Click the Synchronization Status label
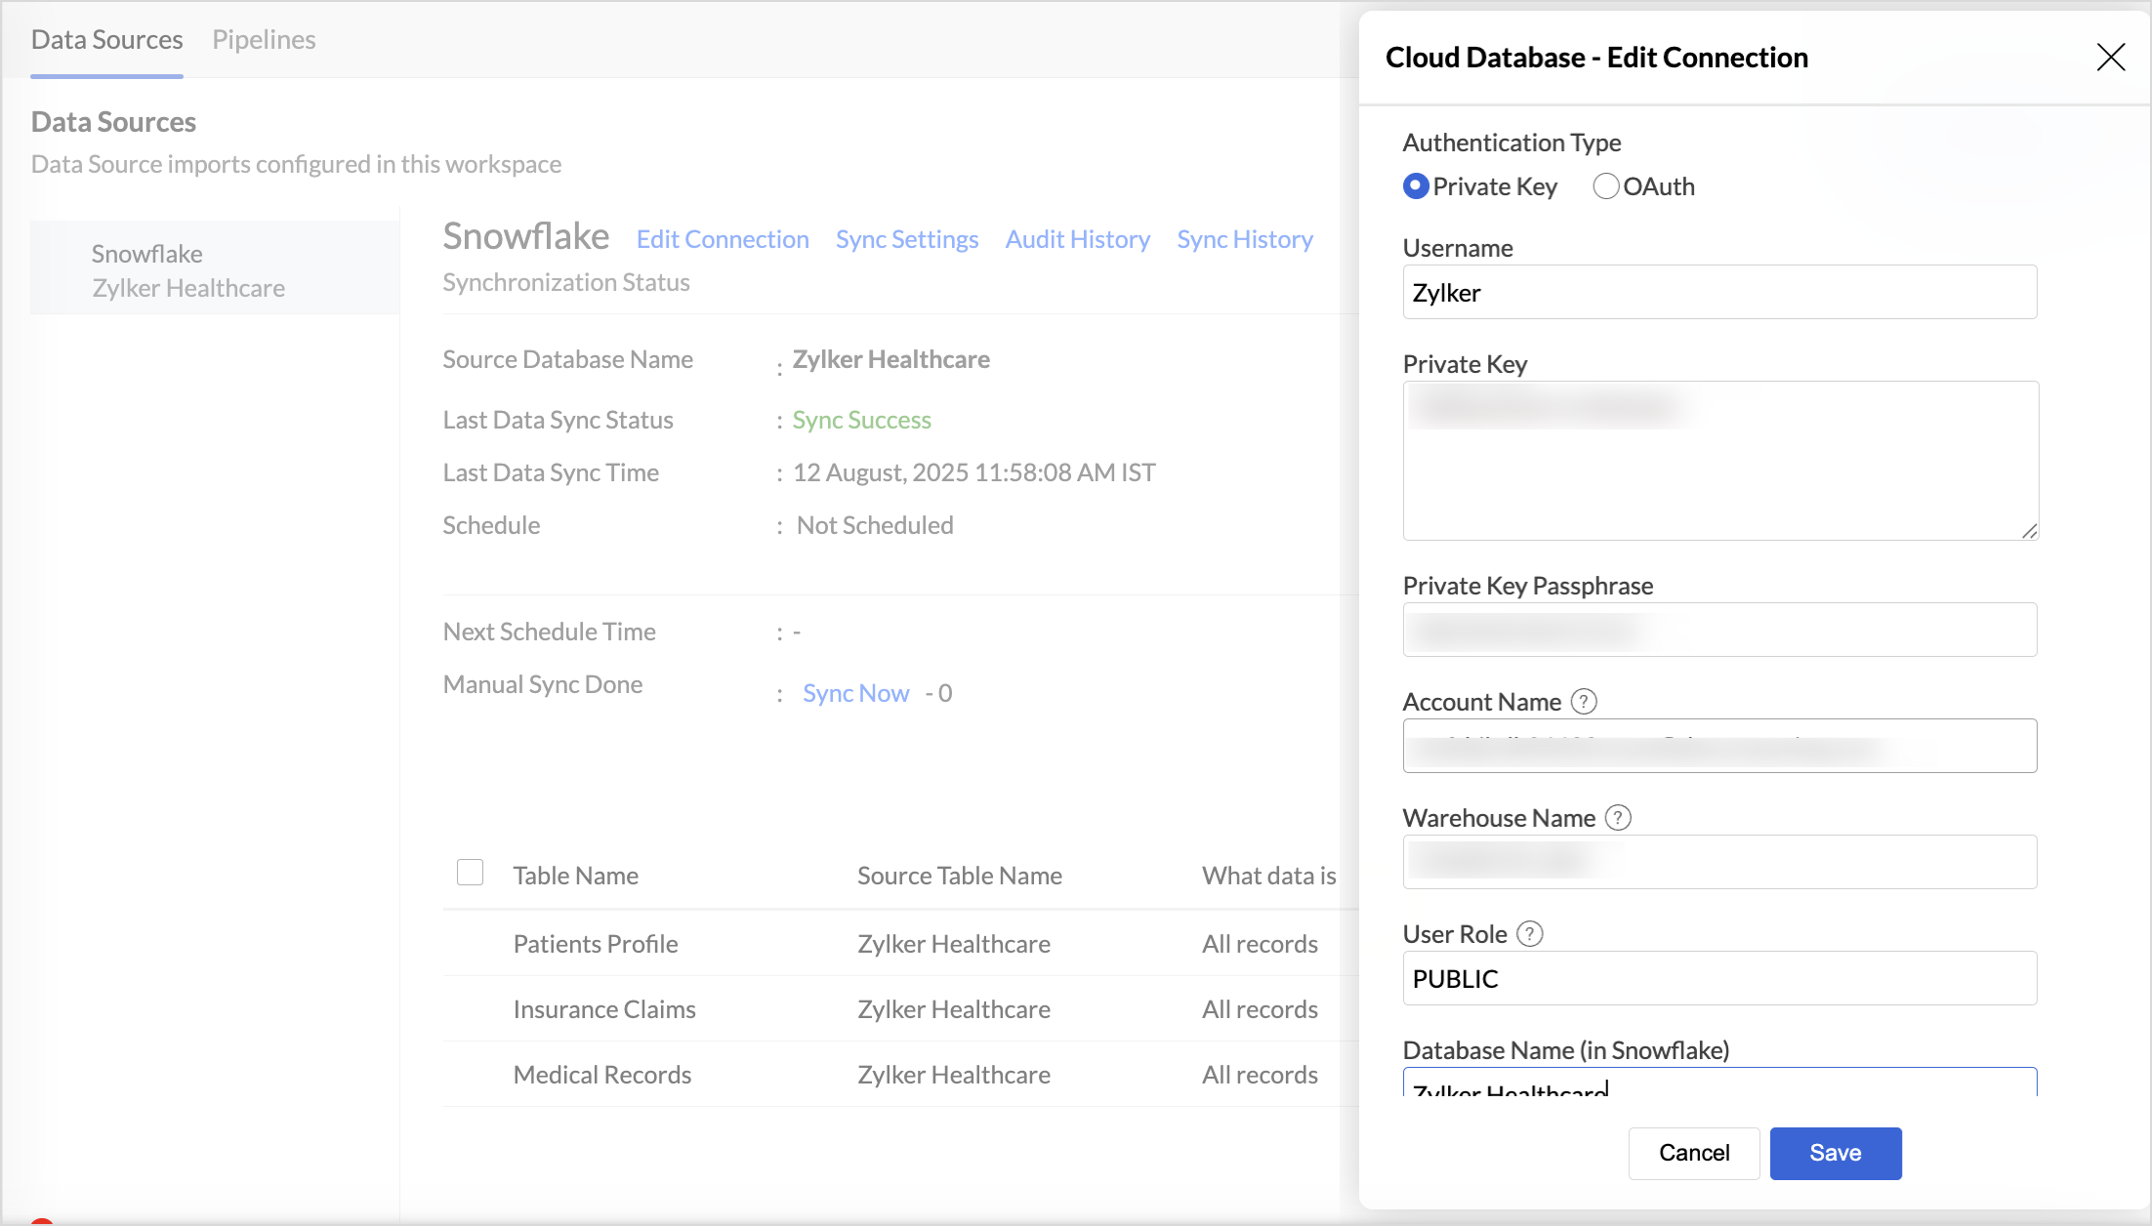Viewport: 2152px width, 1226px height. pos(565,282)
